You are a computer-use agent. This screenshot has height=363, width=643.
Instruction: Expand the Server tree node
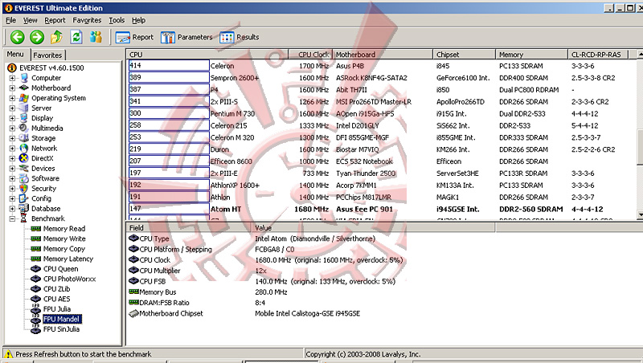[12, 108]
